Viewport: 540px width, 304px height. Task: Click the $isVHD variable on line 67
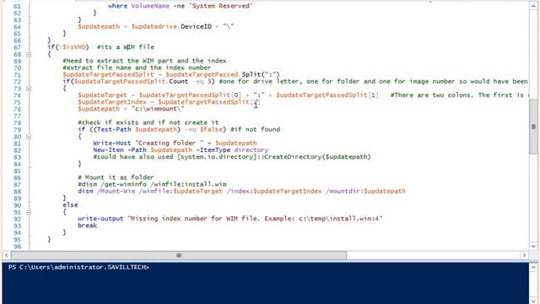coord(73,47)
